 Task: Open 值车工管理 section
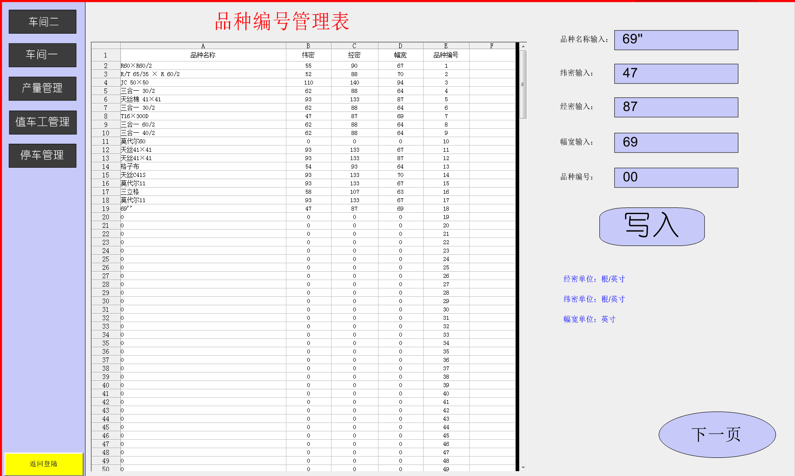42,122
